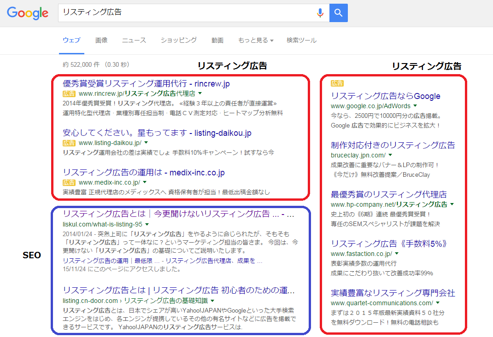Viewport: 493px width, 337px height.
Task: Click the 約 522,000 件 result count
Action: (81, 65)
